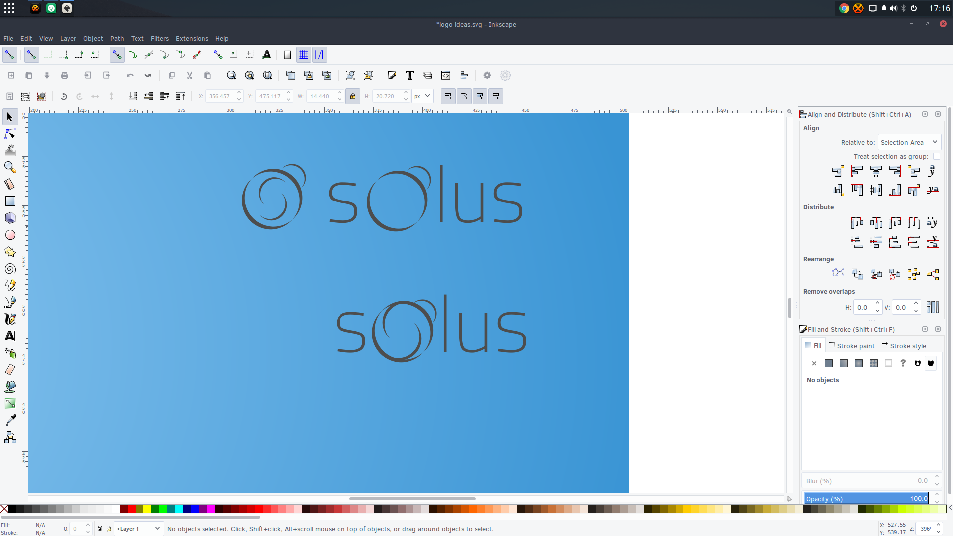Toggle the width-height lock ratio button
Screen dimensions: 953x536
coord(353,96)
